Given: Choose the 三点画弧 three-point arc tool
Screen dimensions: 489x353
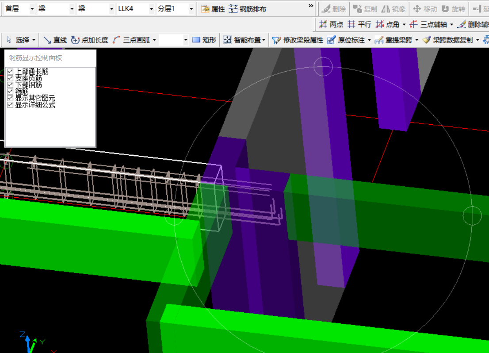Looking at the screenshot, I should pos(132,40).
